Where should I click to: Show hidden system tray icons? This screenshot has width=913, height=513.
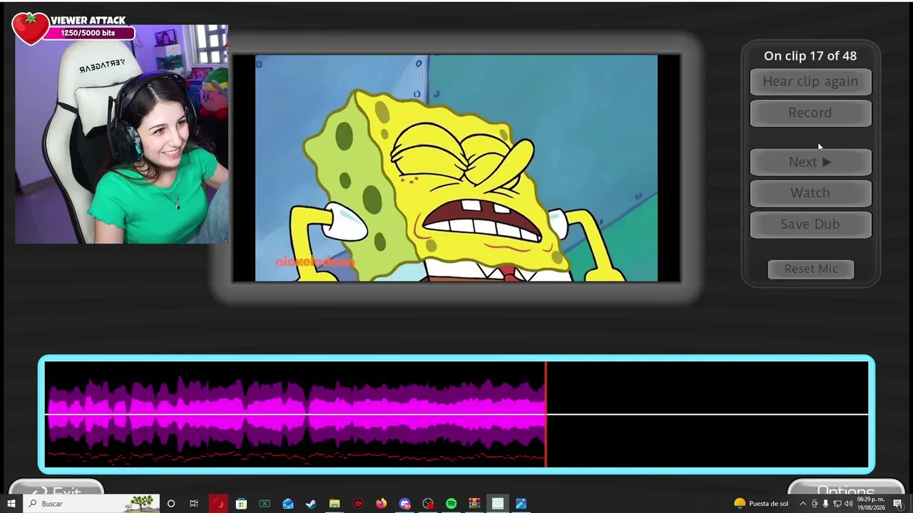pos(803,504)
